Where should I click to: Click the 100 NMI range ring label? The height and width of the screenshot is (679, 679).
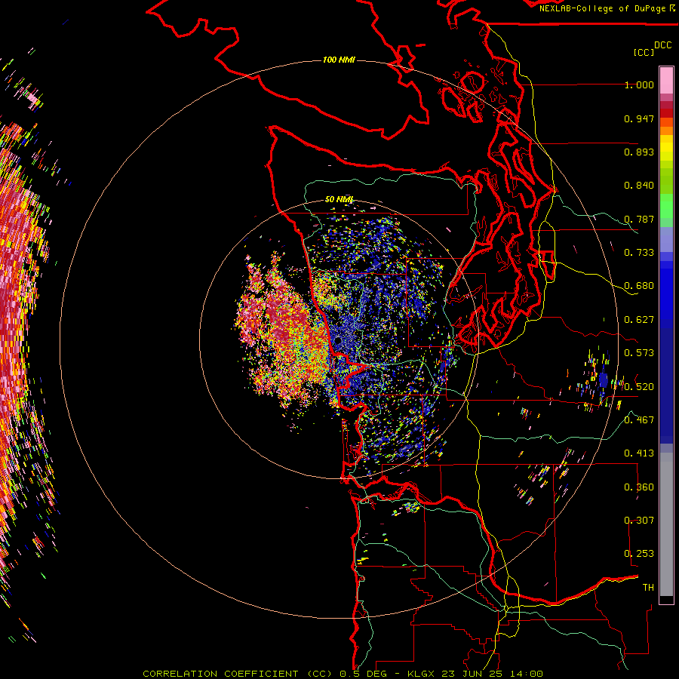click(x=339, y=60)
